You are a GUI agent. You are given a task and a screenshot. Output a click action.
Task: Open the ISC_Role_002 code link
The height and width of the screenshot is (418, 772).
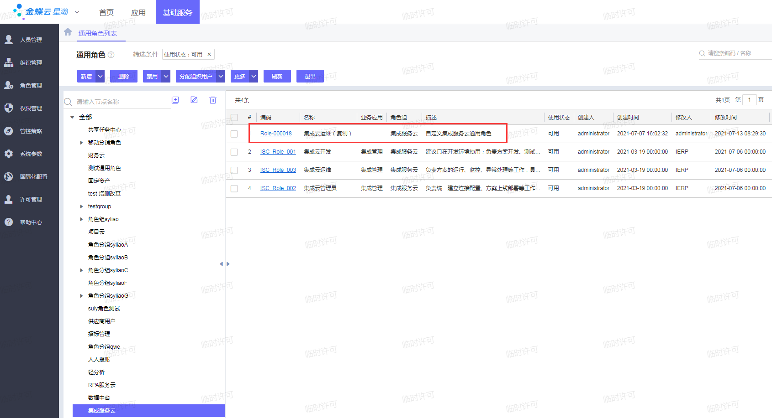click(278, 188)
